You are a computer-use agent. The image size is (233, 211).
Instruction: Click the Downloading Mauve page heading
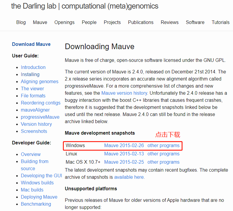coord(100,46)
